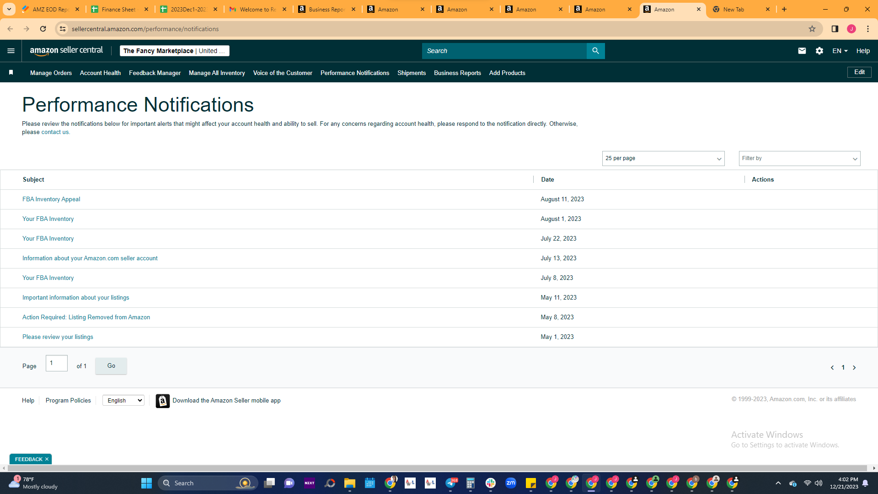This screenshot has width=878, height=494.
Task: Open Slack from the taskbar
Action: point(491,483)
